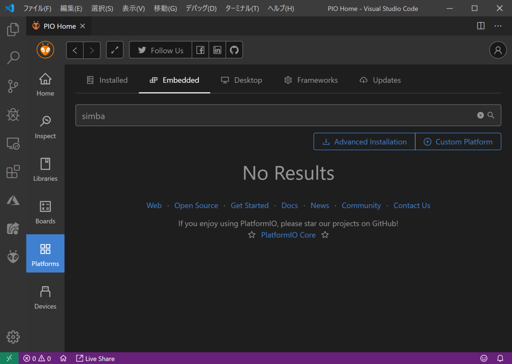This screenshot has height=364, width=512.
Task: Open the Community link
Action: [x=361, y=205]
